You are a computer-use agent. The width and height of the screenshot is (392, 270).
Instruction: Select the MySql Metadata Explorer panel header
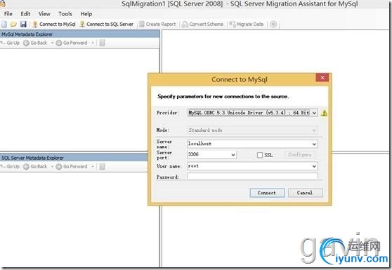pos(80,34)
